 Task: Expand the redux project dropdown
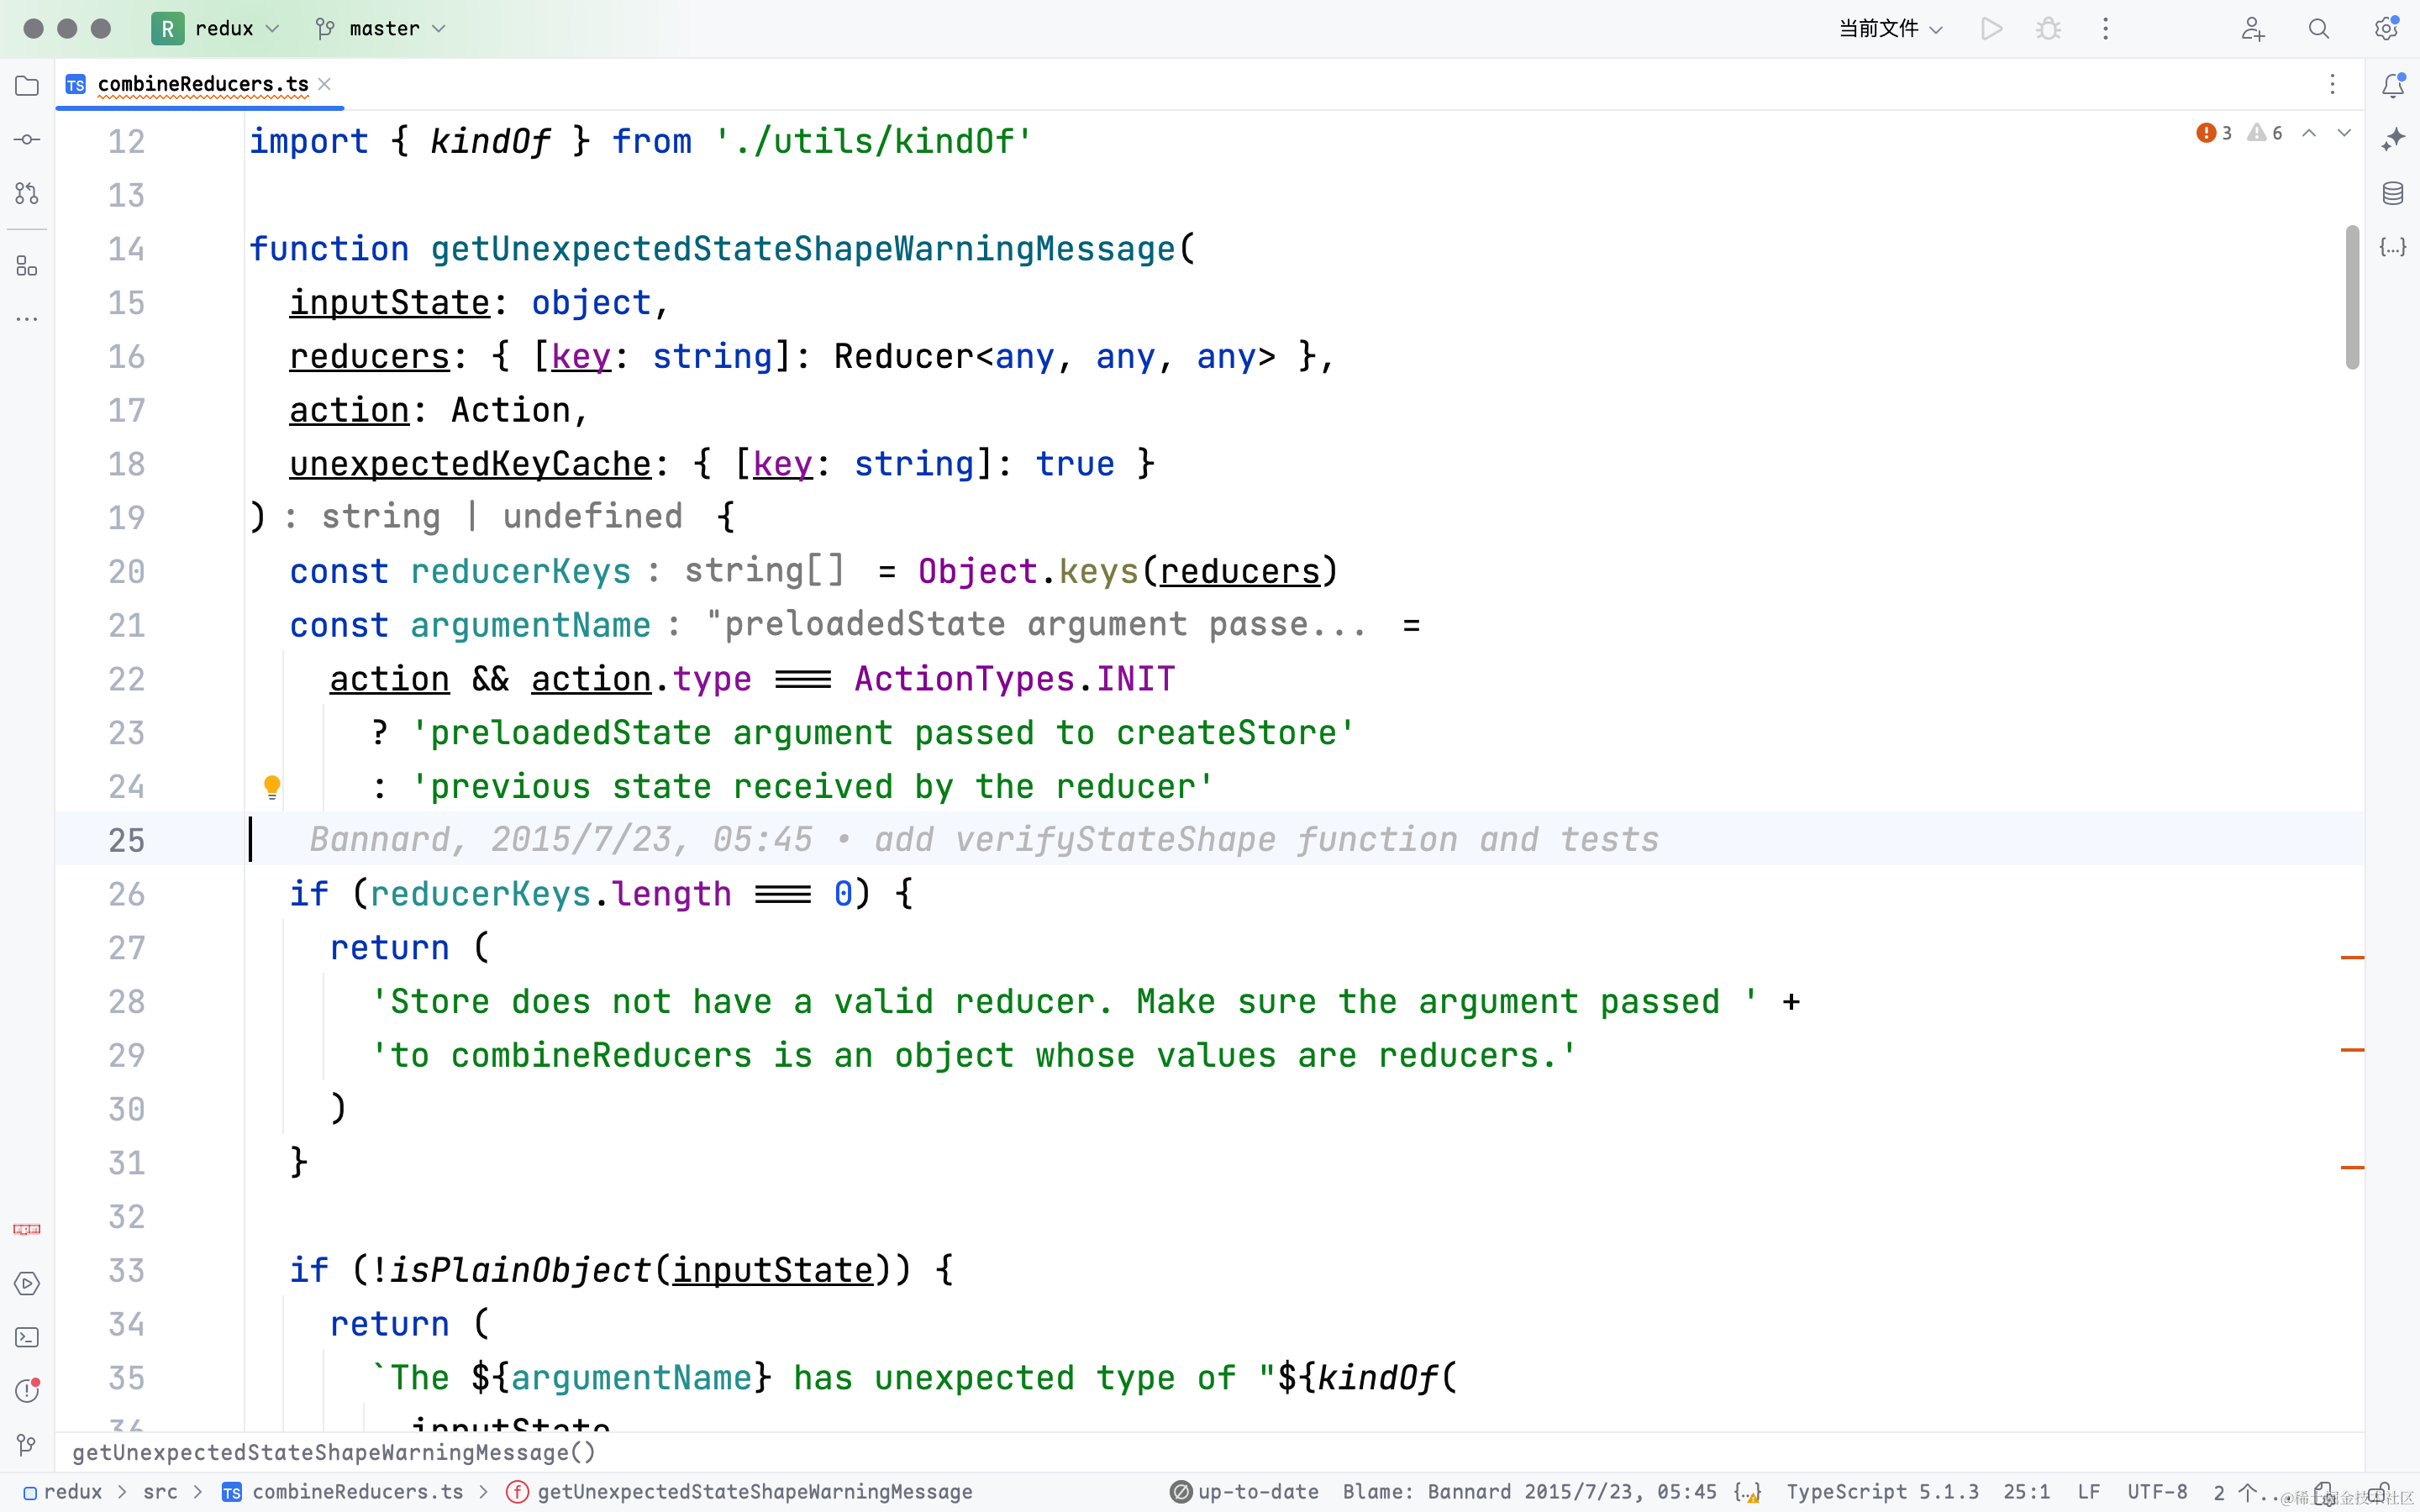click(x=215, y=28)
